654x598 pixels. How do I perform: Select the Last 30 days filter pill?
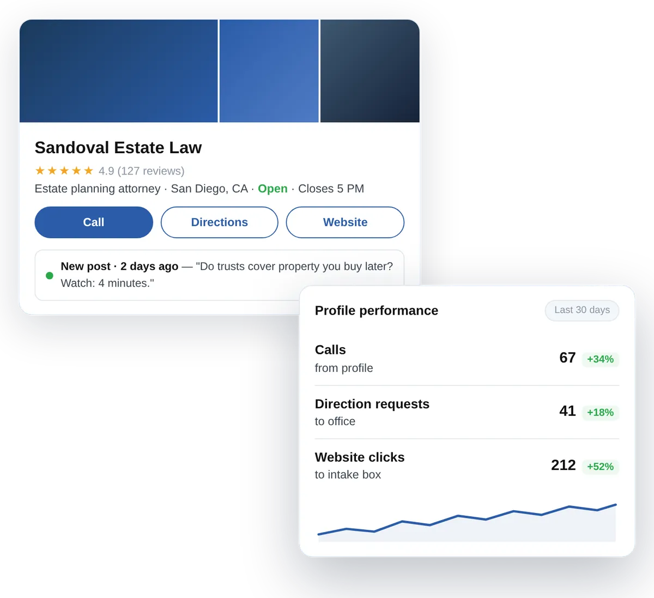[x=582, y=310]
